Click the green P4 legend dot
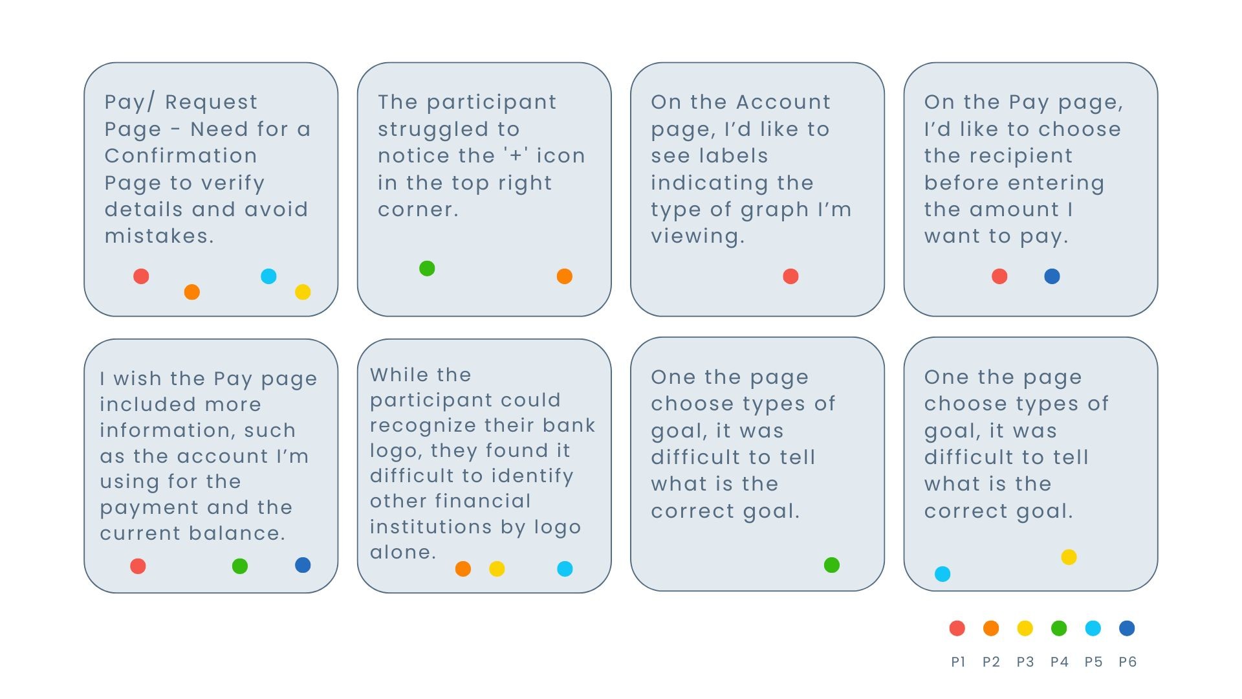 coord(1059,628)
